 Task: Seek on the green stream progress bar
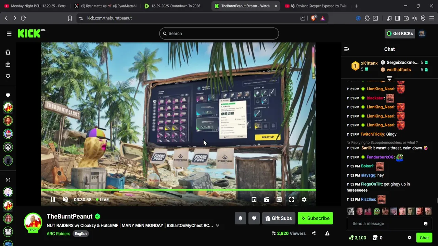coord(178,190)
